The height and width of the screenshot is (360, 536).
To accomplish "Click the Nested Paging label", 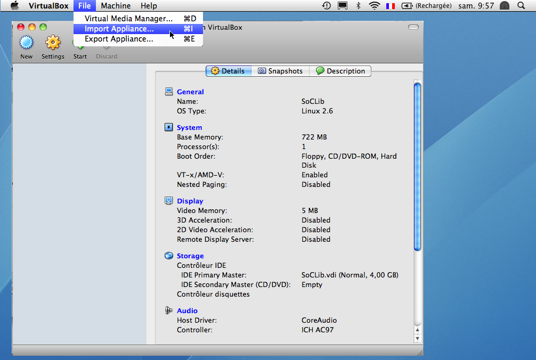I will [x=202, y=184].
